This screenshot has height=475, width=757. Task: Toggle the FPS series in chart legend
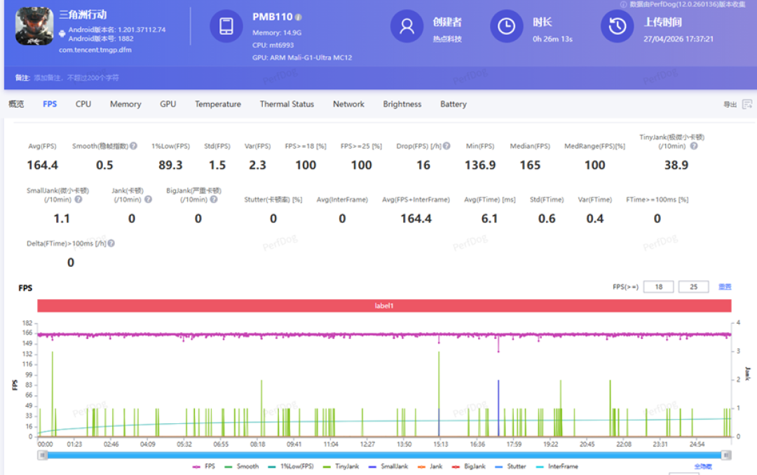click(x=204, y=467)
